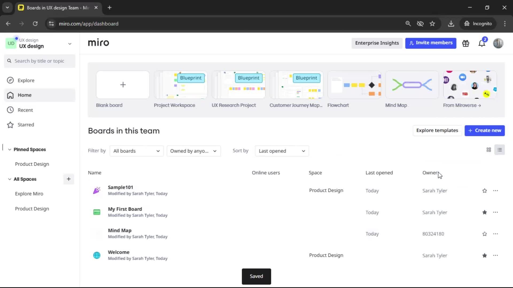Screen dimensions: 513x288
Task: Open Explore Miro space
Action: click(x=29, y=194)
